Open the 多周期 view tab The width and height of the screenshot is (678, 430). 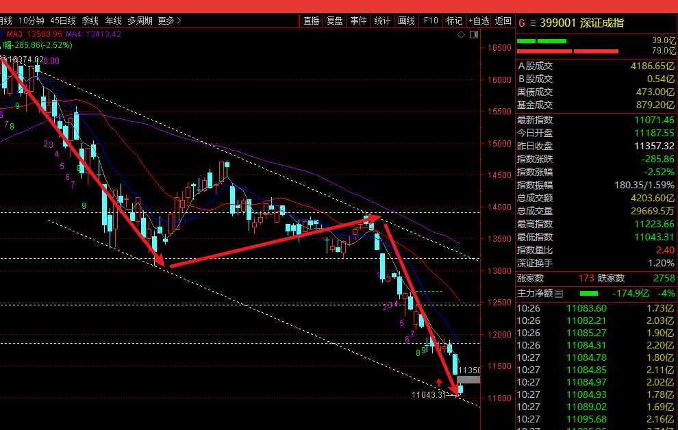point(140,21)
